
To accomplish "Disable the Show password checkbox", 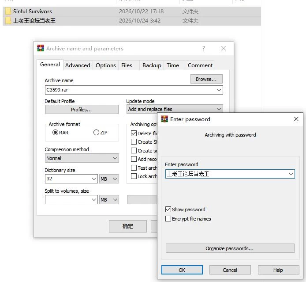I will [168, 210].
